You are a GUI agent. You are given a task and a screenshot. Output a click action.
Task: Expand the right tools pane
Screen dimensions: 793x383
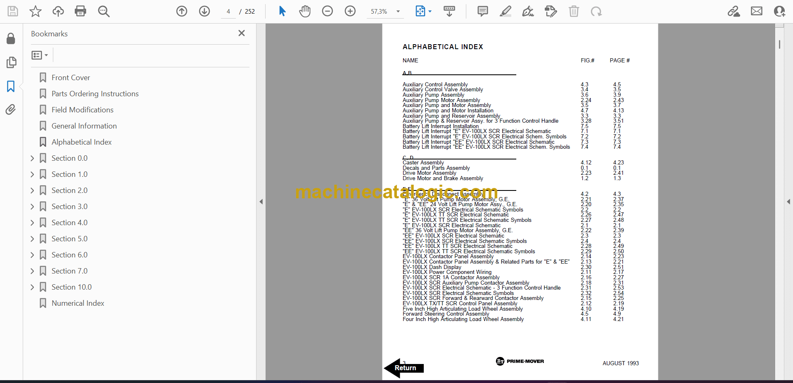pyautogui.click(x=788, y=202)
